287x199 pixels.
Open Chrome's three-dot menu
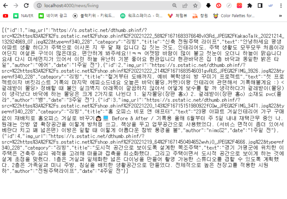(x=281, y=6)
